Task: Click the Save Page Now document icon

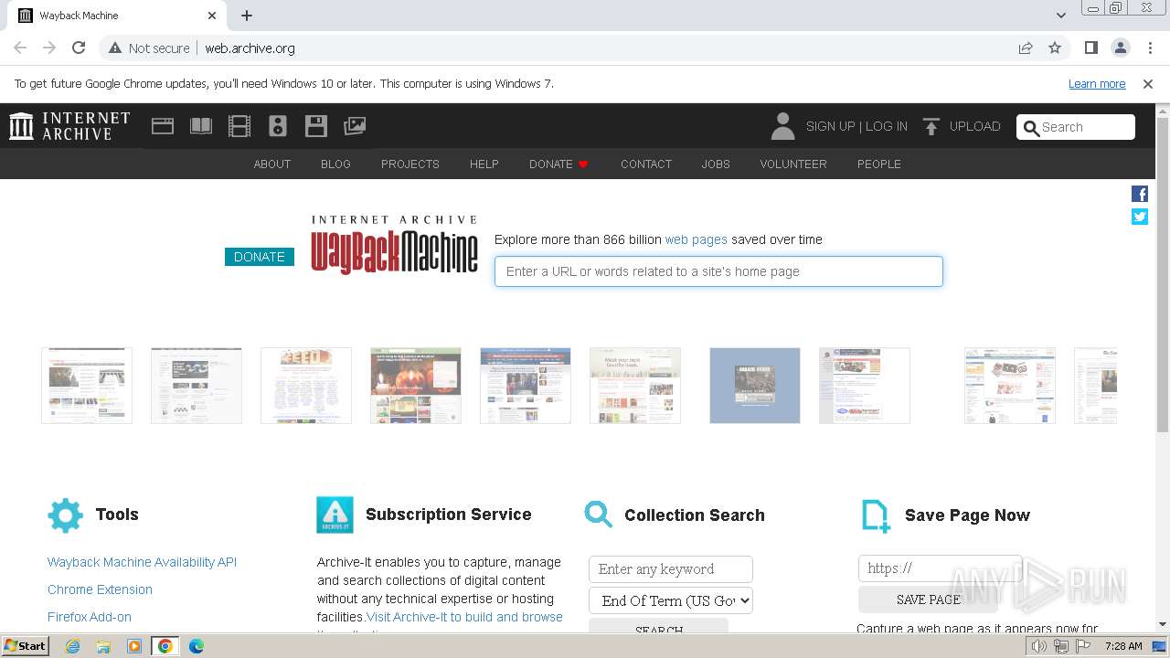Action: coord(876,516)
